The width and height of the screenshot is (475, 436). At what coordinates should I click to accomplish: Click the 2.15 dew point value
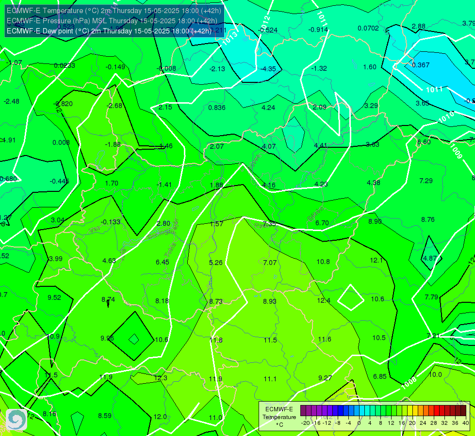point(165,107)
